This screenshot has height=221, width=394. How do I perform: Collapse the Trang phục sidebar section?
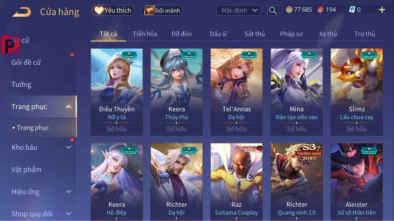pyautogui.click(x=69, y=107)
